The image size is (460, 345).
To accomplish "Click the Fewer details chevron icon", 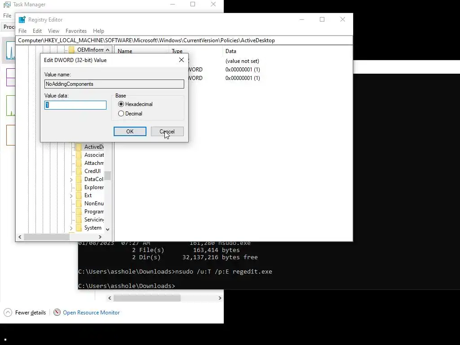I will [8, 313].
